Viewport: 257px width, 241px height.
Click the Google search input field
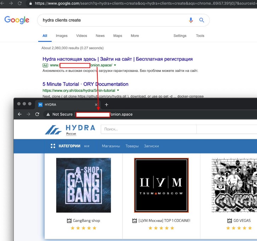pyautogui.click(x=113, y=20)
